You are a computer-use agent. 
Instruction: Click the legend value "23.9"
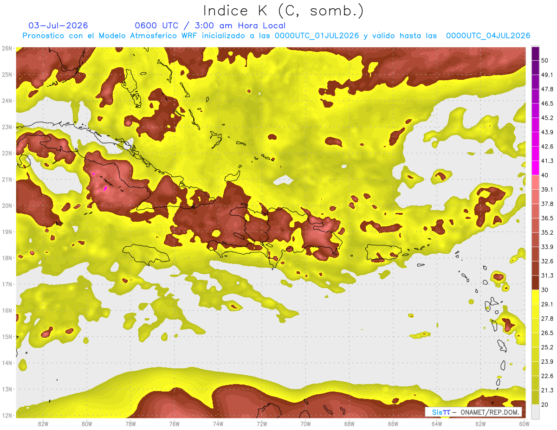(547, 362)
